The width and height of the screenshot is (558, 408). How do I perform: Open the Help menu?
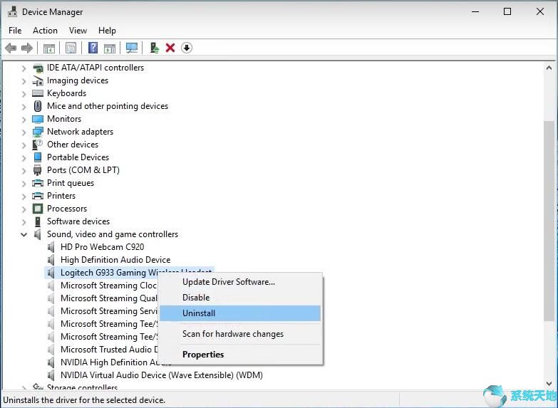coord(107,31)
